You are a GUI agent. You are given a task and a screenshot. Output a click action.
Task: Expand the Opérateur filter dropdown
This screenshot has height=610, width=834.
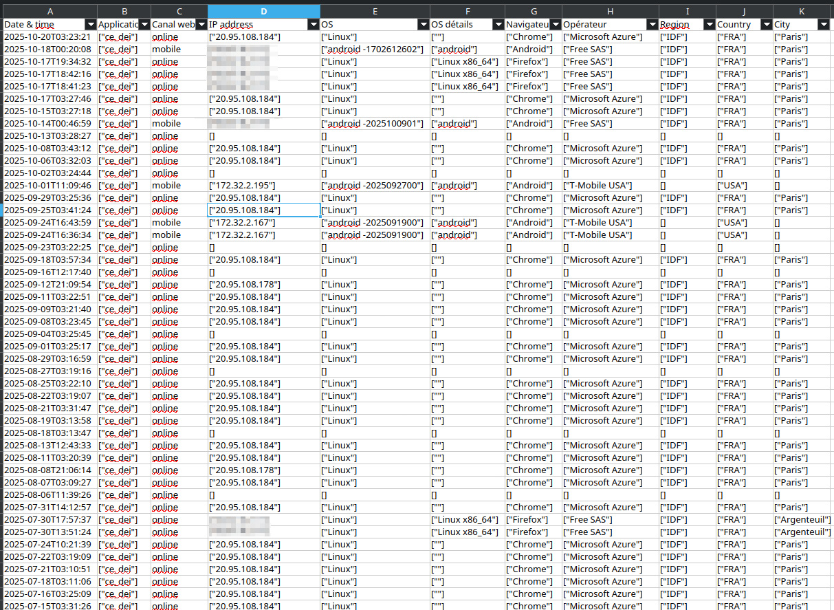[652, 25]
